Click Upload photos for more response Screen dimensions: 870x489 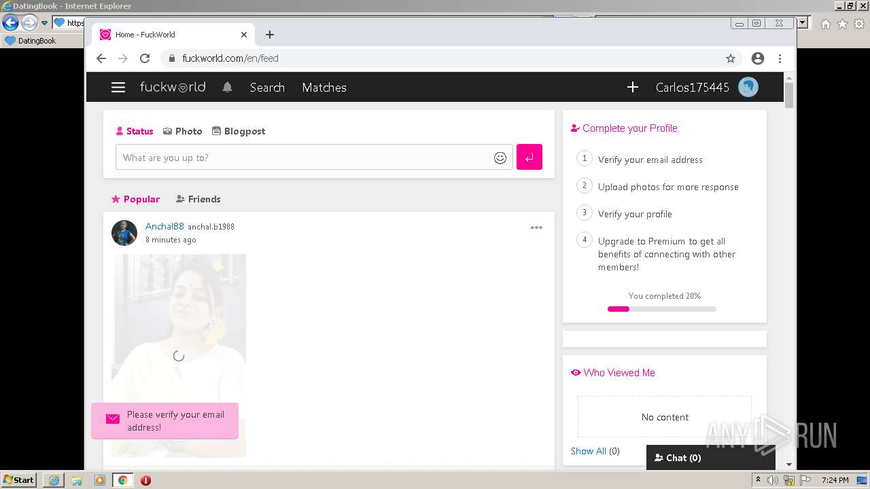(x=668, y=187)
